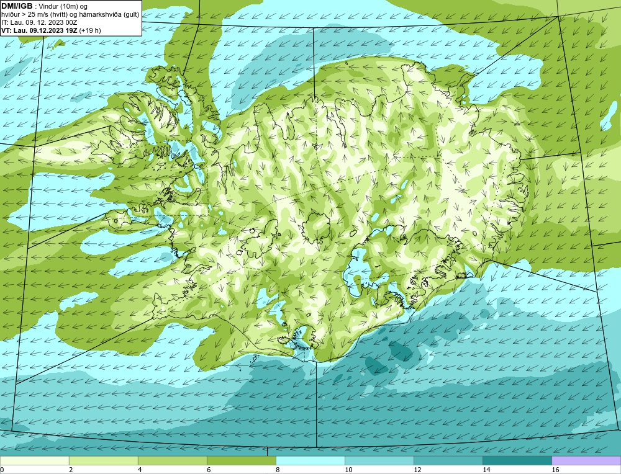Click the 4–6 m/s green legend swatch
This screenshot has height=474, width=621.
click(x=172, y=460)
